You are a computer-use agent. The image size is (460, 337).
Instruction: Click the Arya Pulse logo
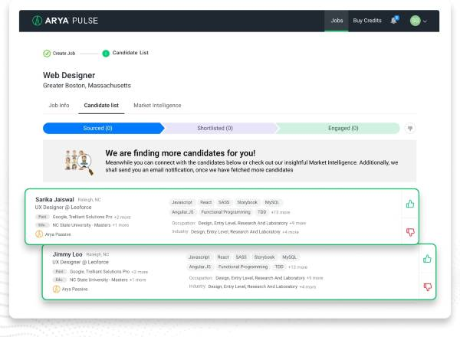pos(65,21)
